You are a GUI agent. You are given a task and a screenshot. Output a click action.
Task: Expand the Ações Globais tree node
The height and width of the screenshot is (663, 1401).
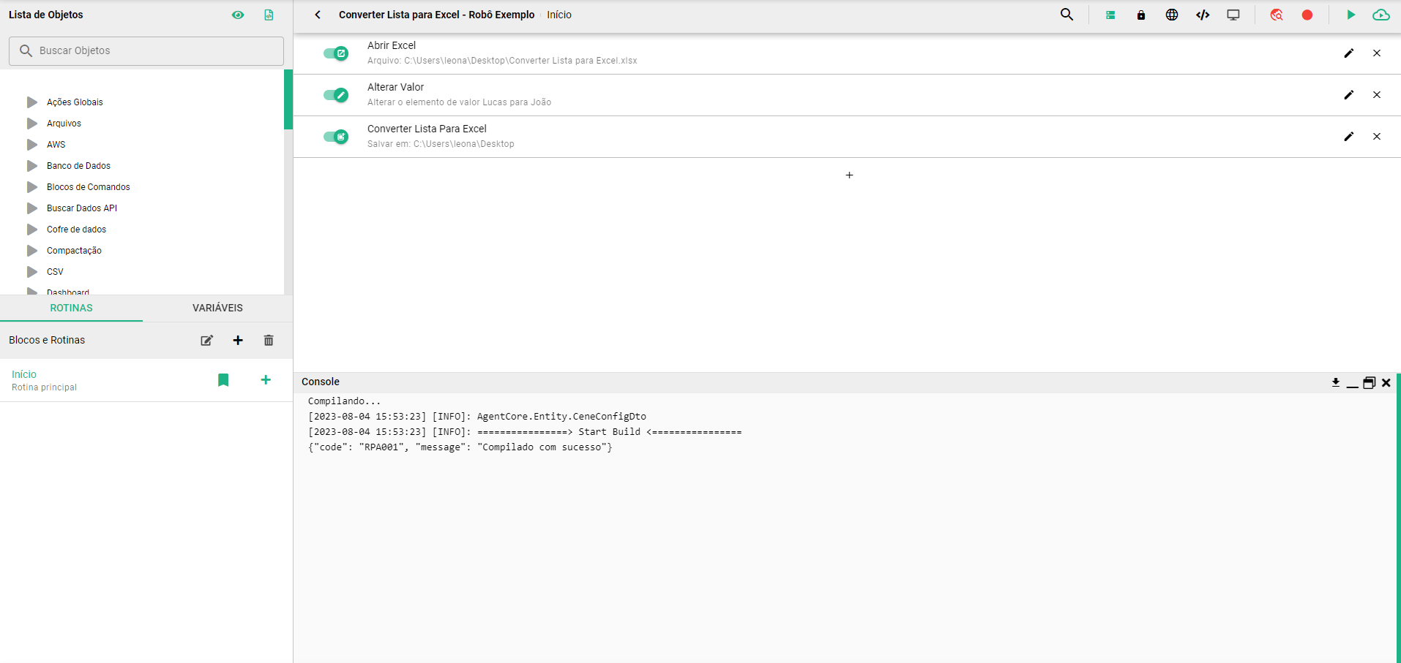click(x=32, y=102)
